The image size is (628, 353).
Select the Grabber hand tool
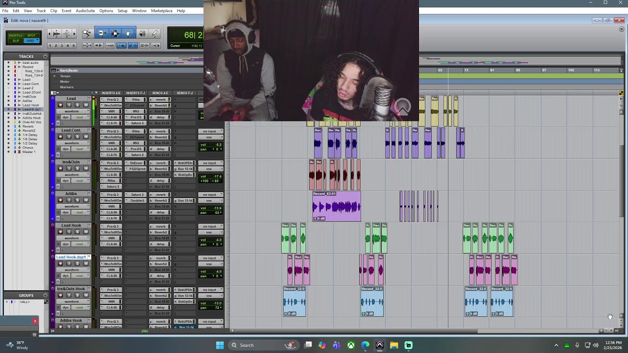click(x=128, y=33)
